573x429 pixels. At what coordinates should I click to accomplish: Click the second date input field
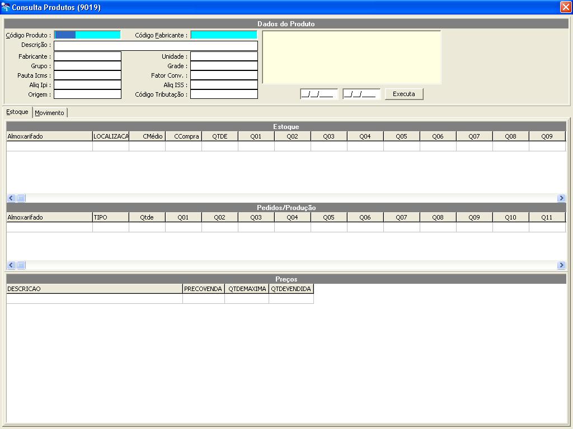[361, 94]
